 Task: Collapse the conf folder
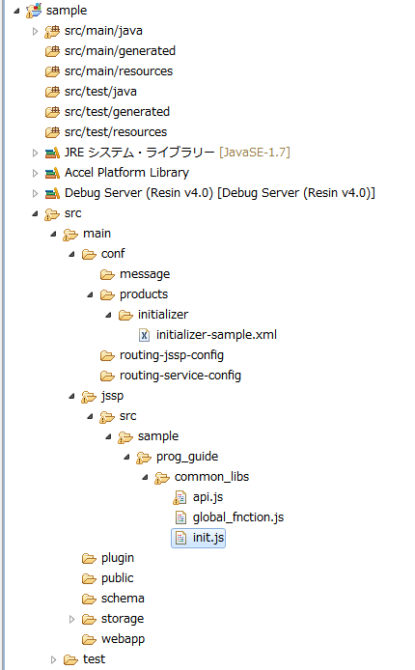click(71, 254)
